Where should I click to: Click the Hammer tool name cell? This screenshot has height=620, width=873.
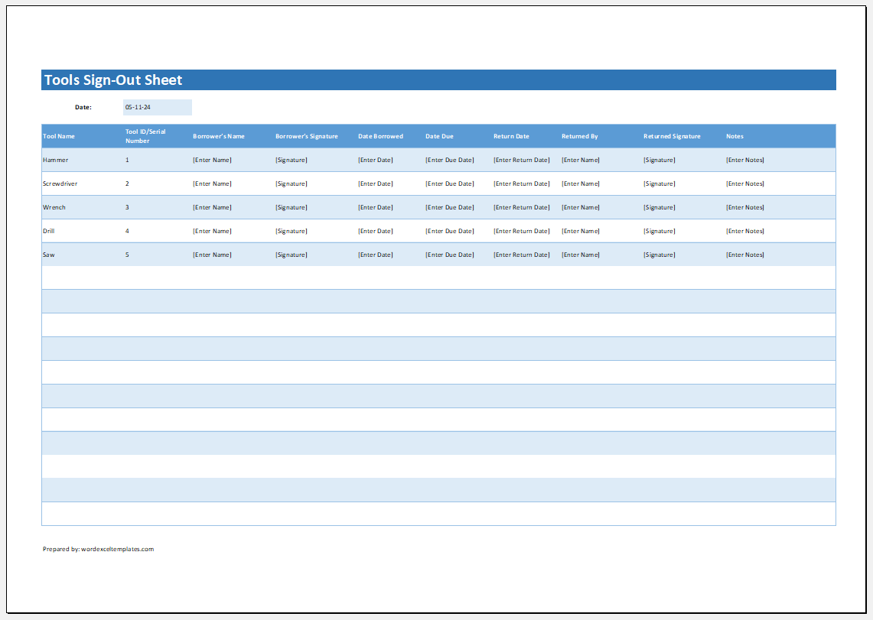pyautogui.click(x=56, y=160)
